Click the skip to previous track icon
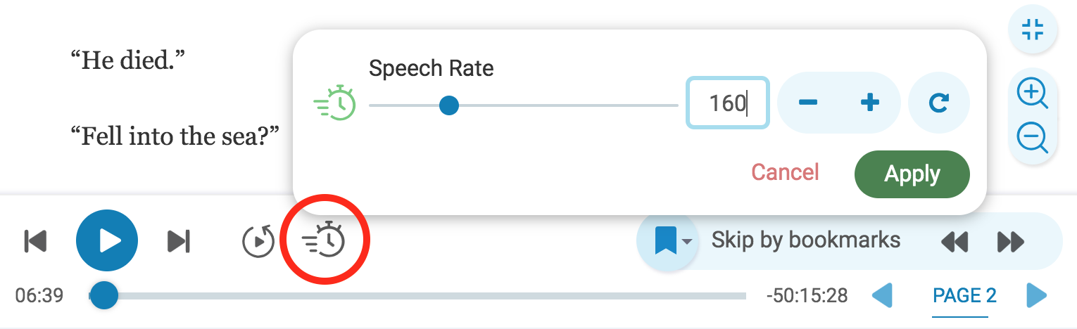The image size is (1077, 329). click(35, 241)
